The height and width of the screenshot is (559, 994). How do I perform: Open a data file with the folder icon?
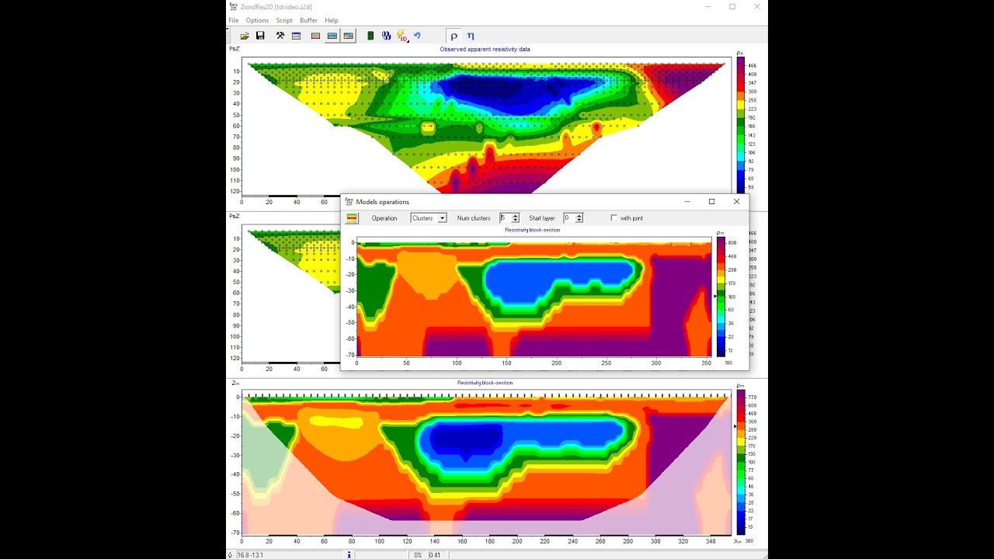(245, 36)
